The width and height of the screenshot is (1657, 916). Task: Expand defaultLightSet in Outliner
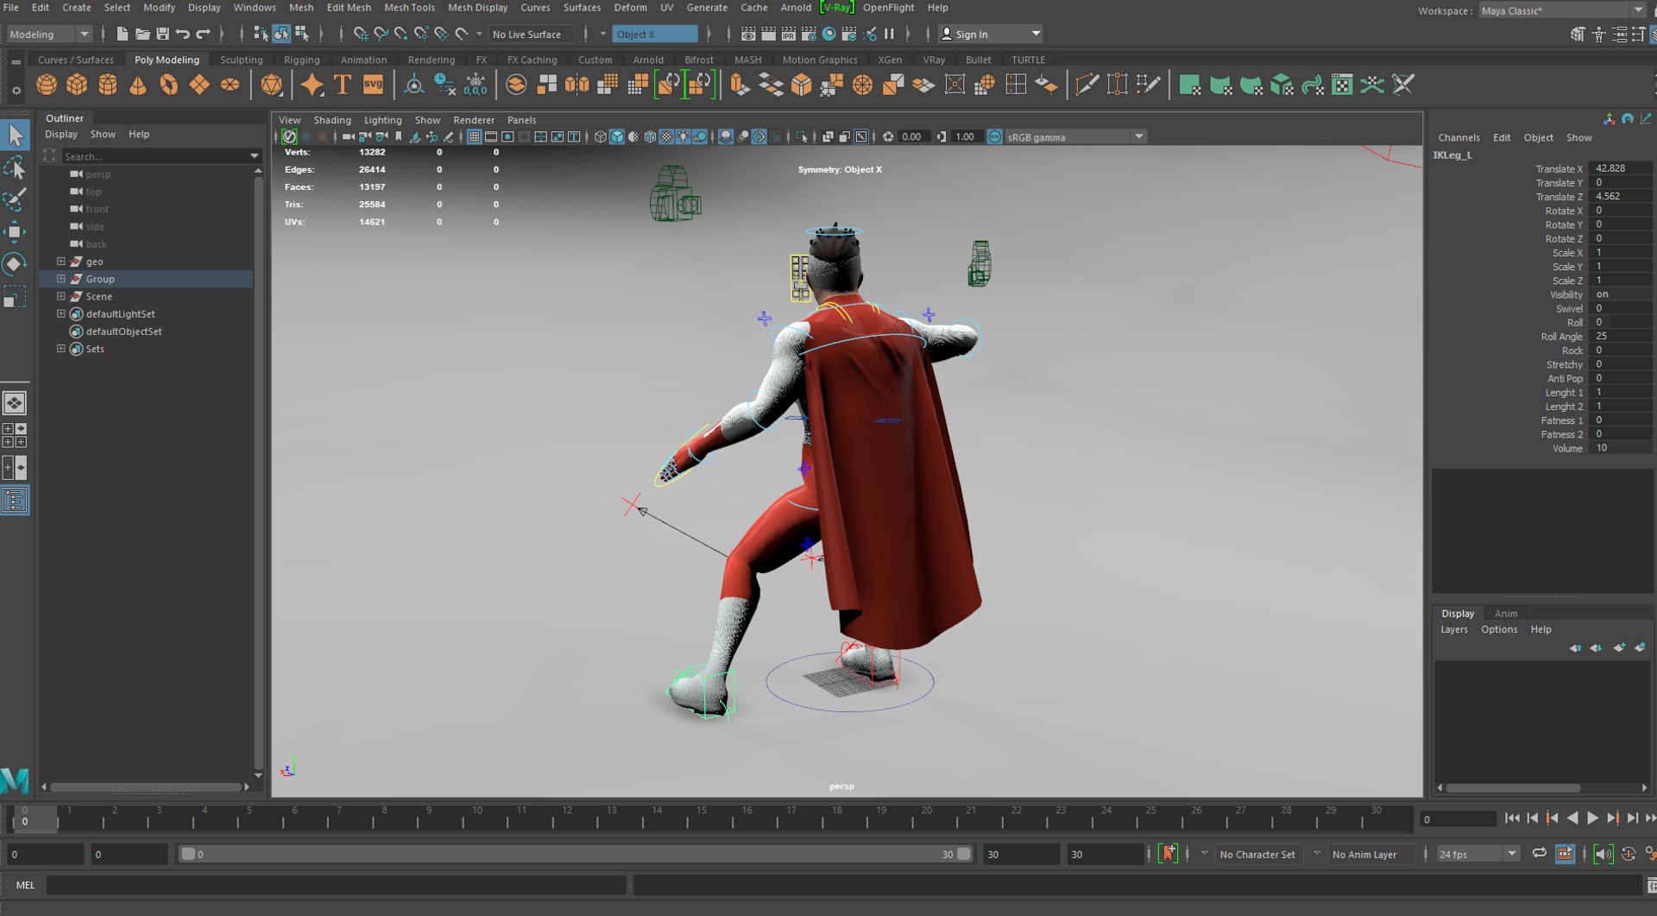point(61,314)
